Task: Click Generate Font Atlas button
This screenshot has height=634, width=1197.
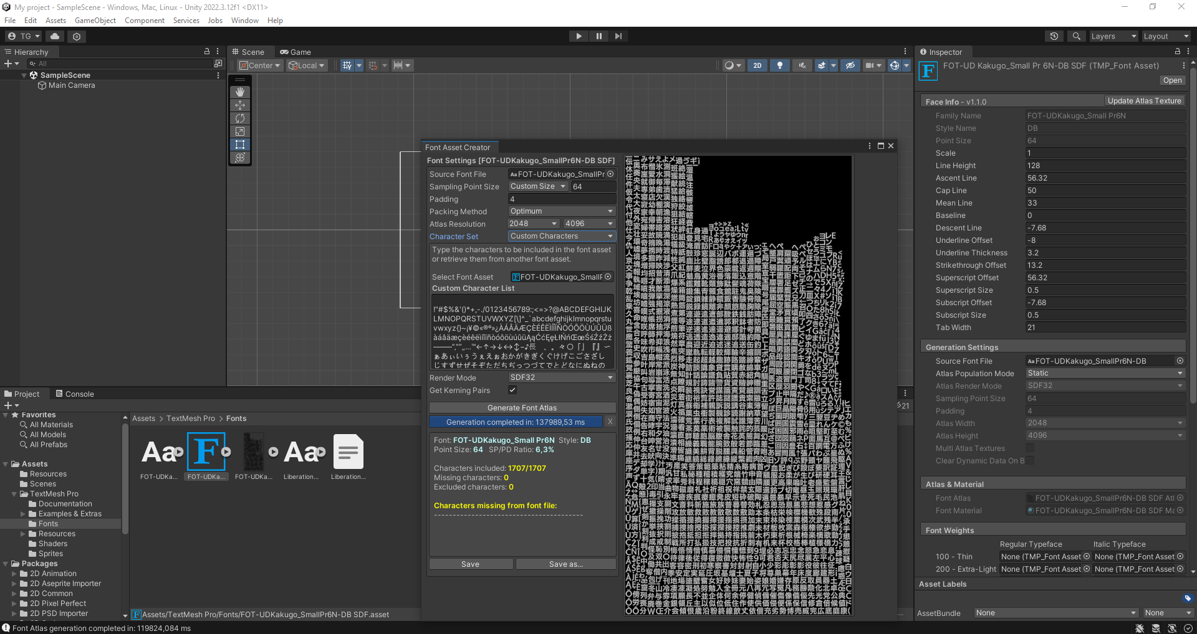Action: point(522,408)
